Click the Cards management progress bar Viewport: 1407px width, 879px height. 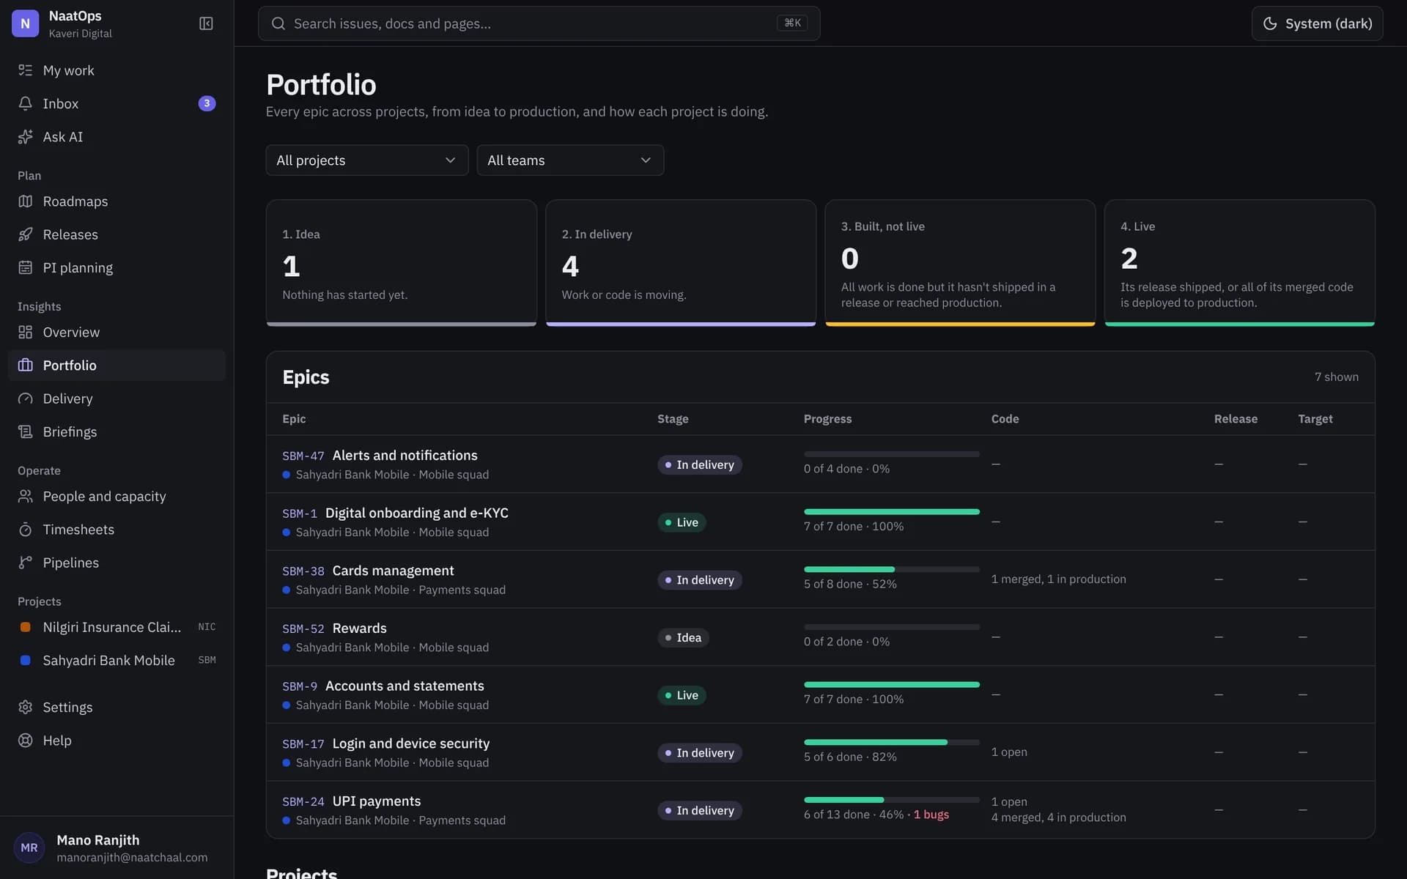coord(891,569)
